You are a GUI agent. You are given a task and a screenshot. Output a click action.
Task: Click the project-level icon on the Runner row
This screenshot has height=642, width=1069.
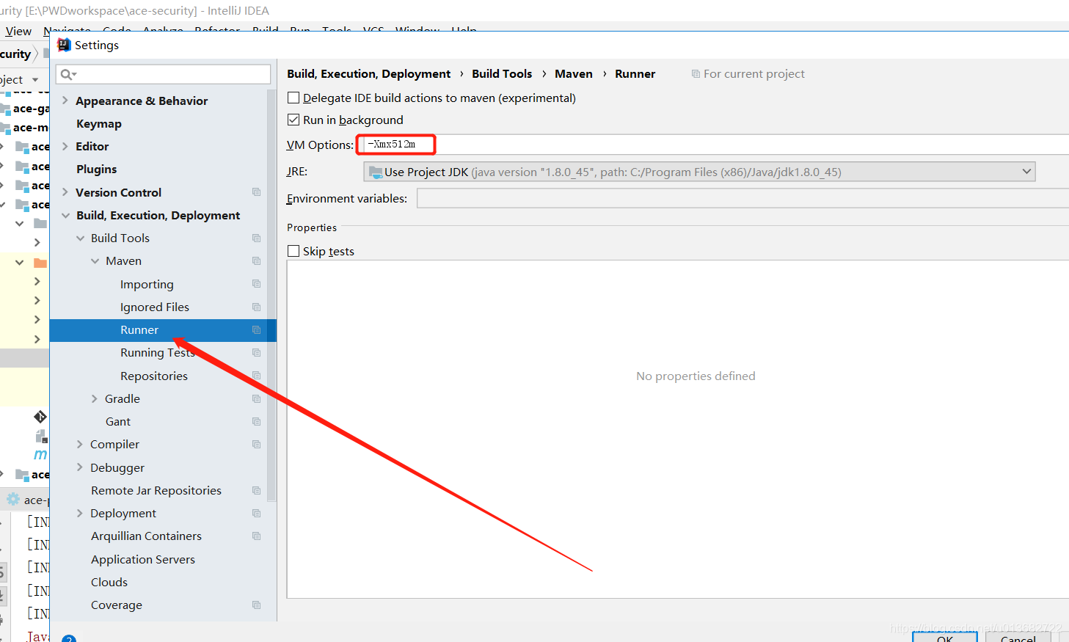256,329
